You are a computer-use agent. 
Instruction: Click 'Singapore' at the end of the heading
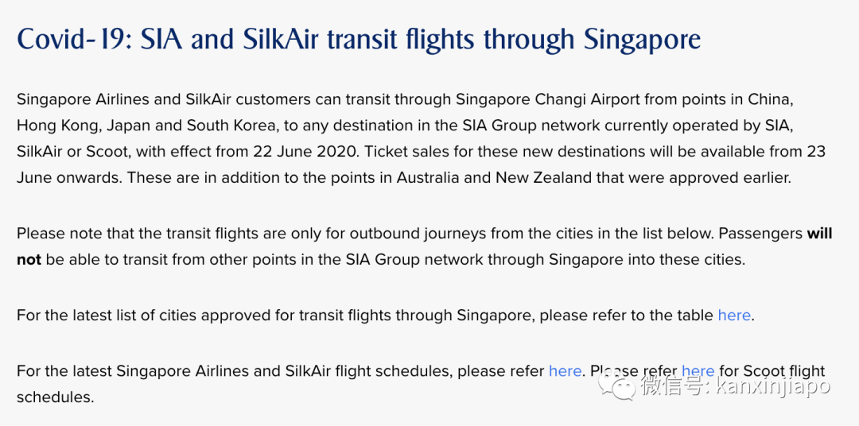pyautogui.click(x=642, y=39)
